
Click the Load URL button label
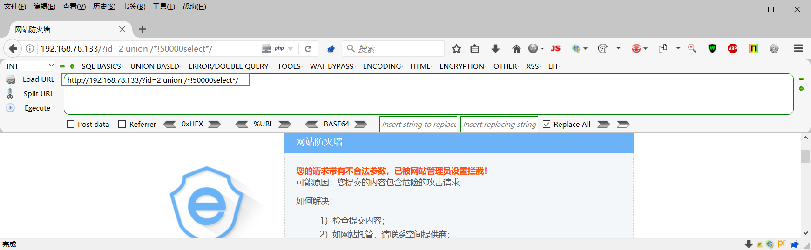point(39,79)
